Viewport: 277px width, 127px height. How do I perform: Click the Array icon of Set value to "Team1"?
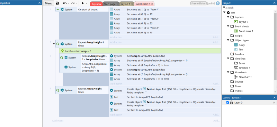(111, 10)
